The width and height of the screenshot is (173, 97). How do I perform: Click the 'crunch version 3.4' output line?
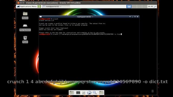point(46,20)
